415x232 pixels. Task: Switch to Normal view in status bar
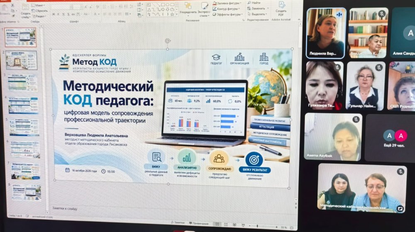click(217, 225)
